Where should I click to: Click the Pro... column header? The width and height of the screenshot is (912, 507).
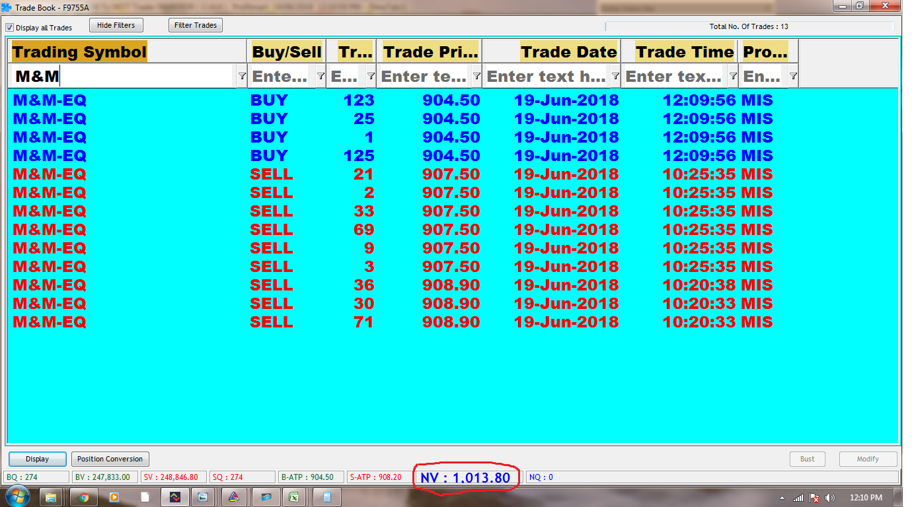769,51
